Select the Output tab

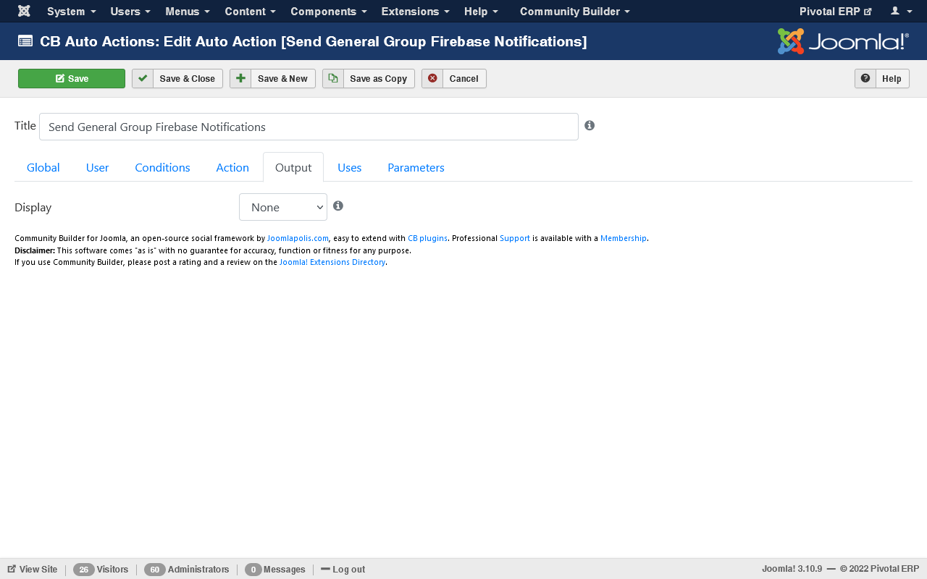pos(293,167)
